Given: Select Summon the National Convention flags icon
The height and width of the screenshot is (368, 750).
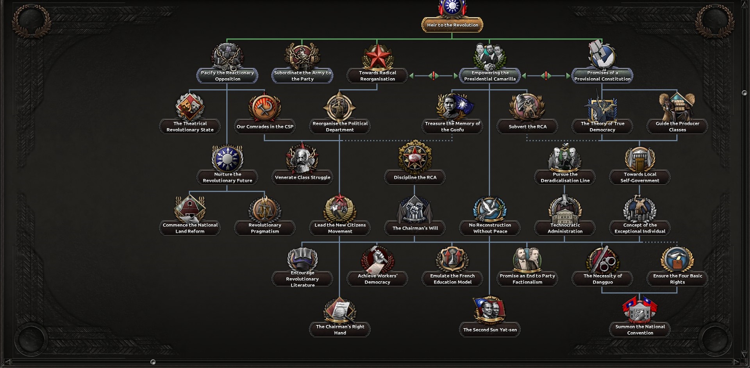Looking at the screenshot, I should point(639,310).
